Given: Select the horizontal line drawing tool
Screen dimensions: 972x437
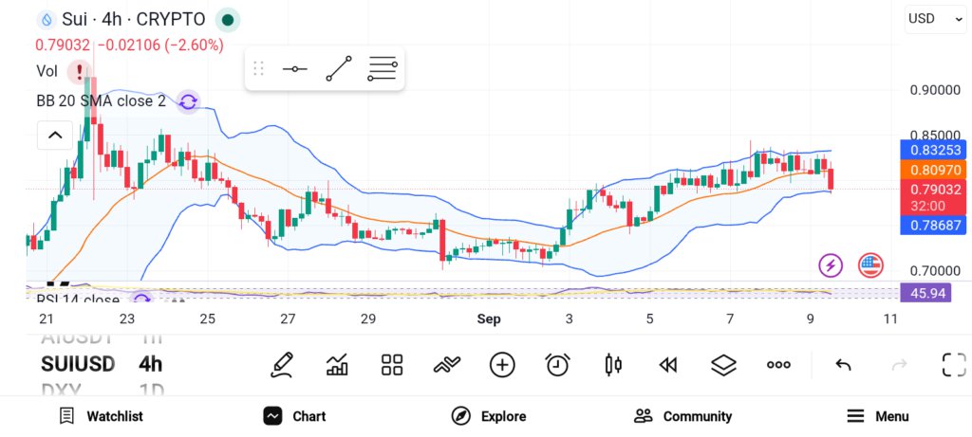Looking at the screenshot, I should click(295, 68).
